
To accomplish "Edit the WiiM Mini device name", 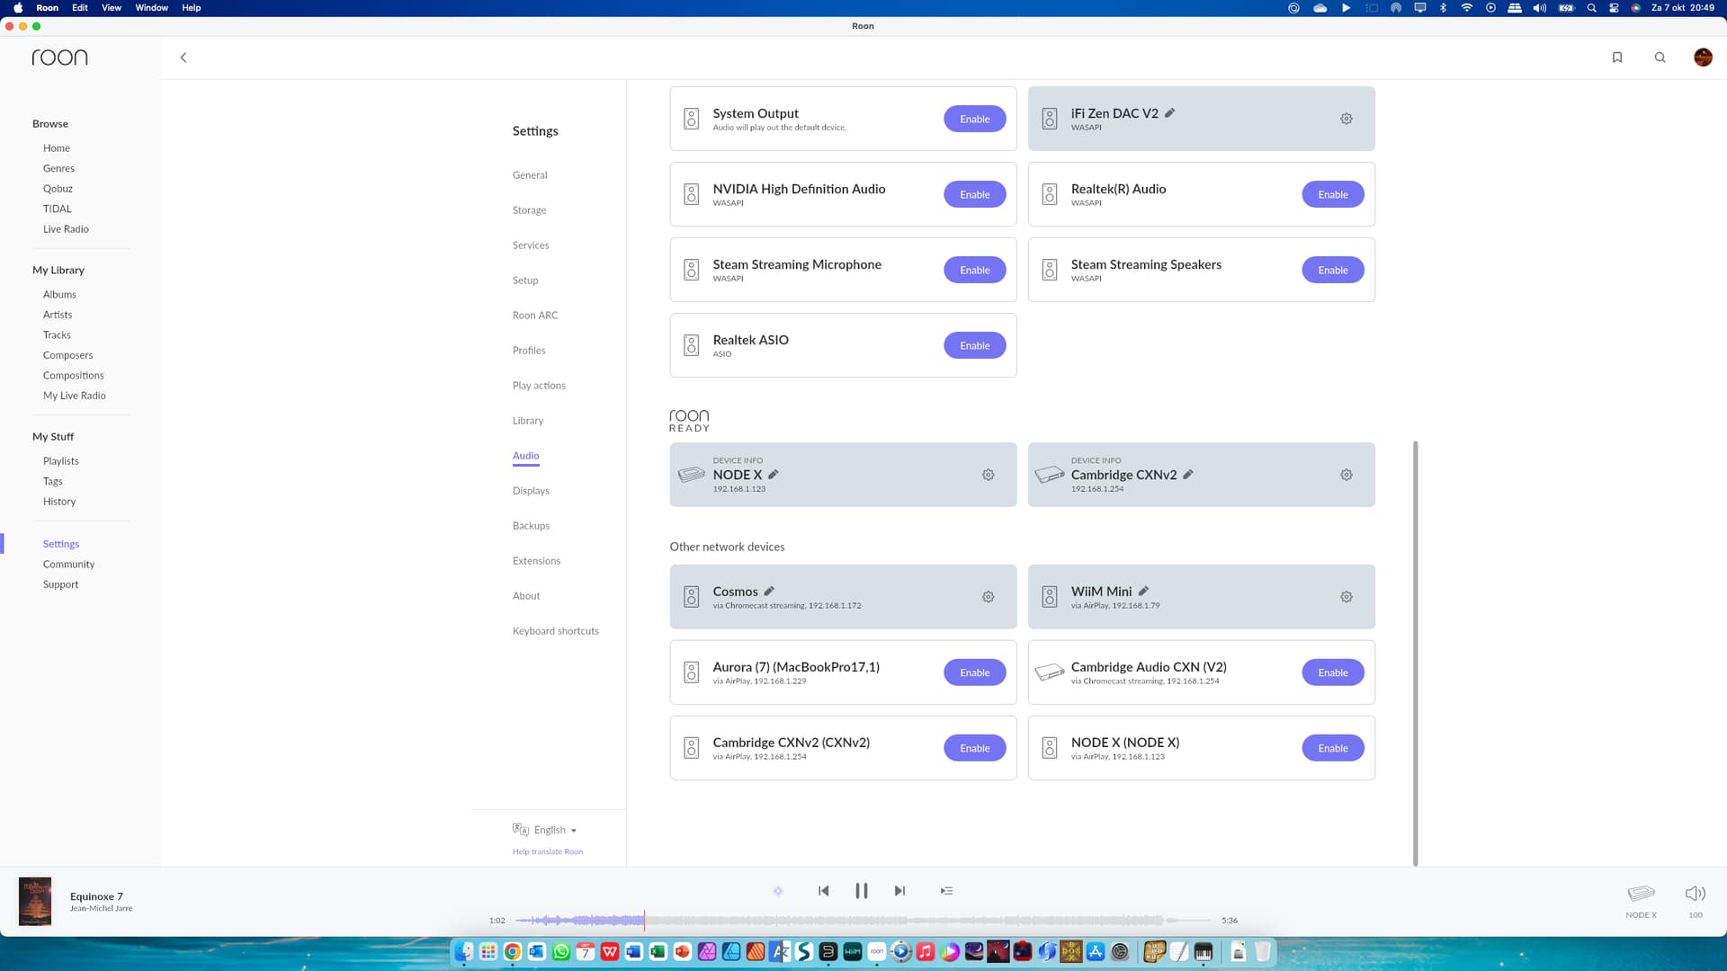I will tap(1143, 592).
